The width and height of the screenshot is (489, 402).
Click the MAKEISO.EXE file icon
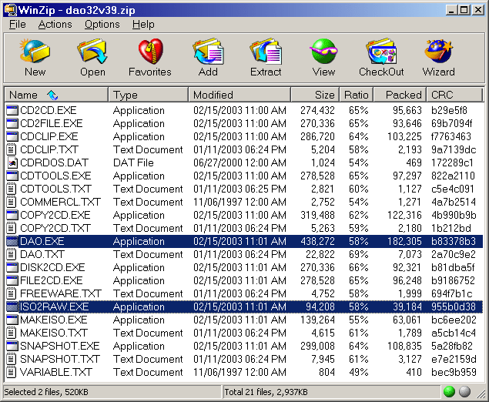point(12,320)
